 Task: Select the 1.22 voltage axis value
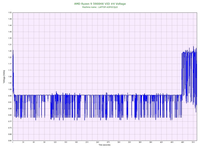coord(10,57)
